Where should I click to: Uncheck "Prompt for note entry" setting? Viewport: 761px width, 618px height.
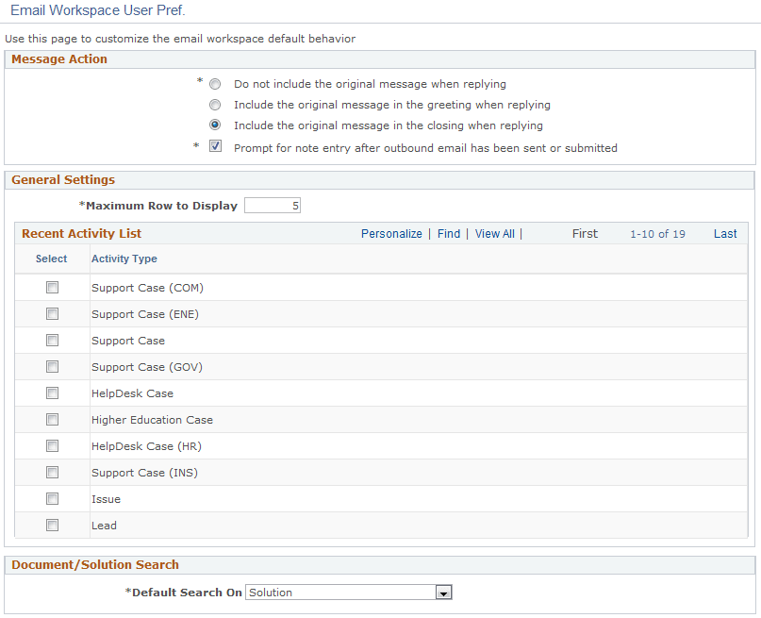(x=215, y=146)
